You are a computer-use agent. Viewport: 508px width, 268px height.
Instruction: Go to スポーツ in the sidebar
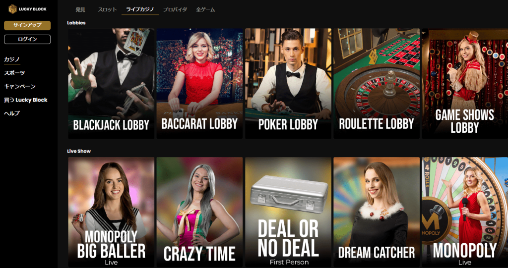14,73
